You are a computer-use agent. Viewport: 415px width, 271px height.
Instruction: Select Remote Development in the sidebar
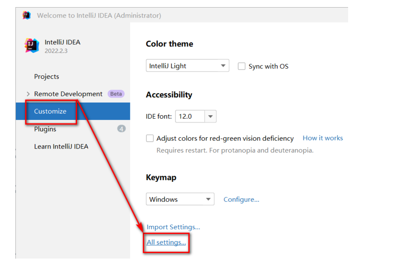click(68, 94)
